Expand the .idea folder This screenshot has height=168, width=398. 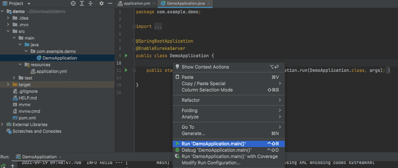[x=8, y=18]
